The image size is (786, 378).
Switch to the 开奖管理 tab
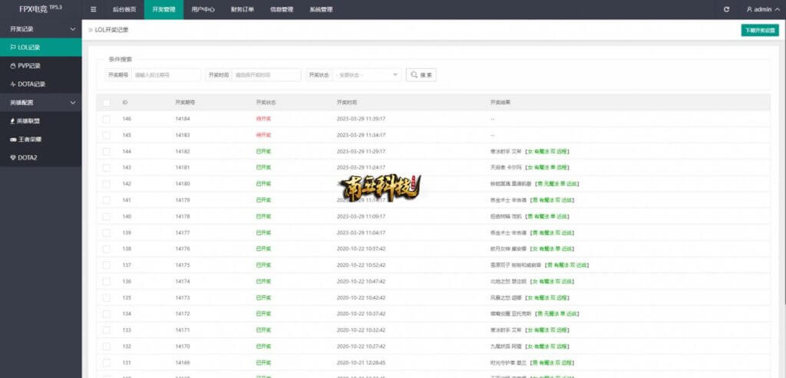[x=163, y=9]
